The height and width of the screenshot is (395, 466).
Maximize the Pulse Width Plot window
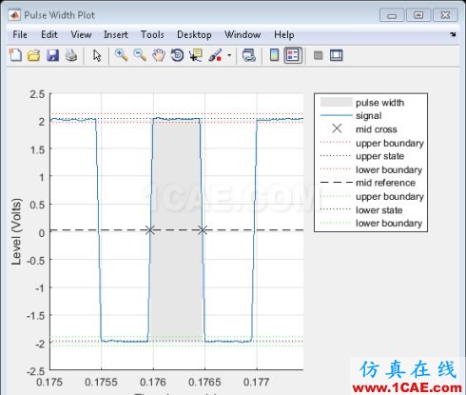[x=418, y=15]
